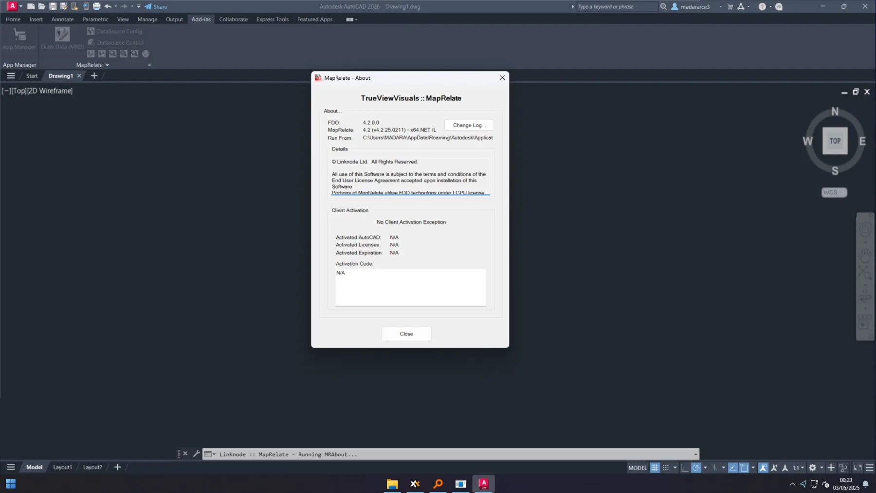The height and width of the screenshot is (493, 876).
Task: Click MODEL space button in status bar
Action: coord(638,468)
